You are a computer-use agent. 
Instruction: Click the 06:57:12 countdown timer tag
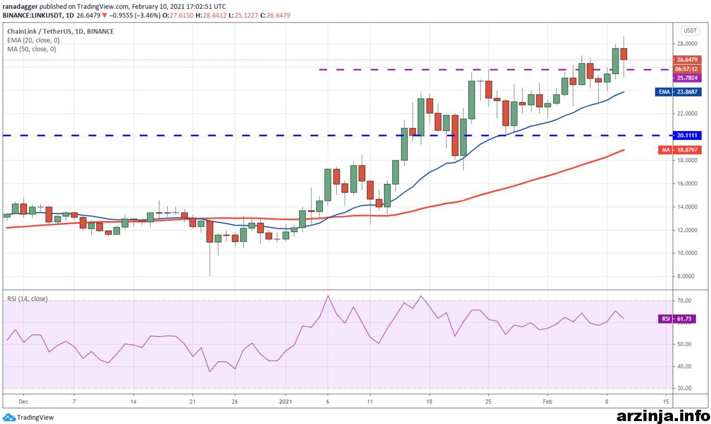click(686, 69)
